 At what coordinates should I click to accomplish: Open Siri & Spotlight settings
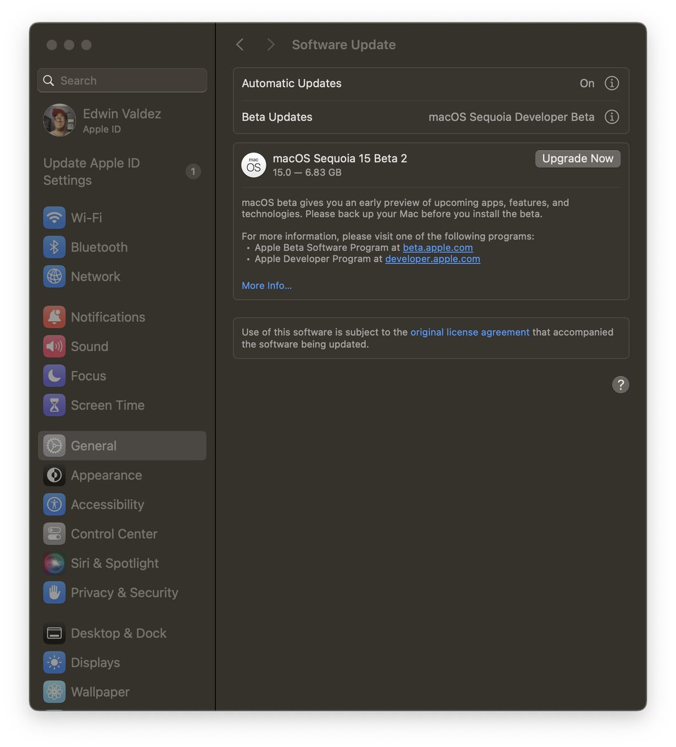click(115, 563)
